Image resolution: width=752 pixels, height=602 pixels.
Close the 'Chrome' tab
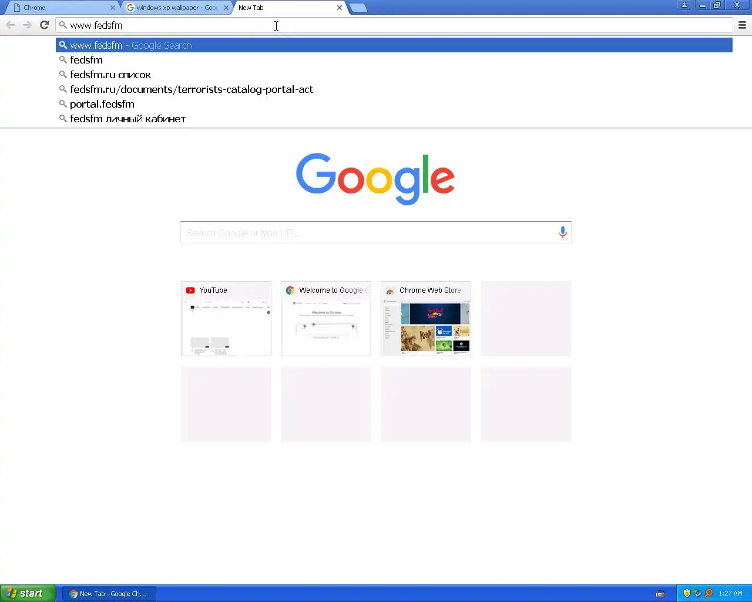click(113, 8)
